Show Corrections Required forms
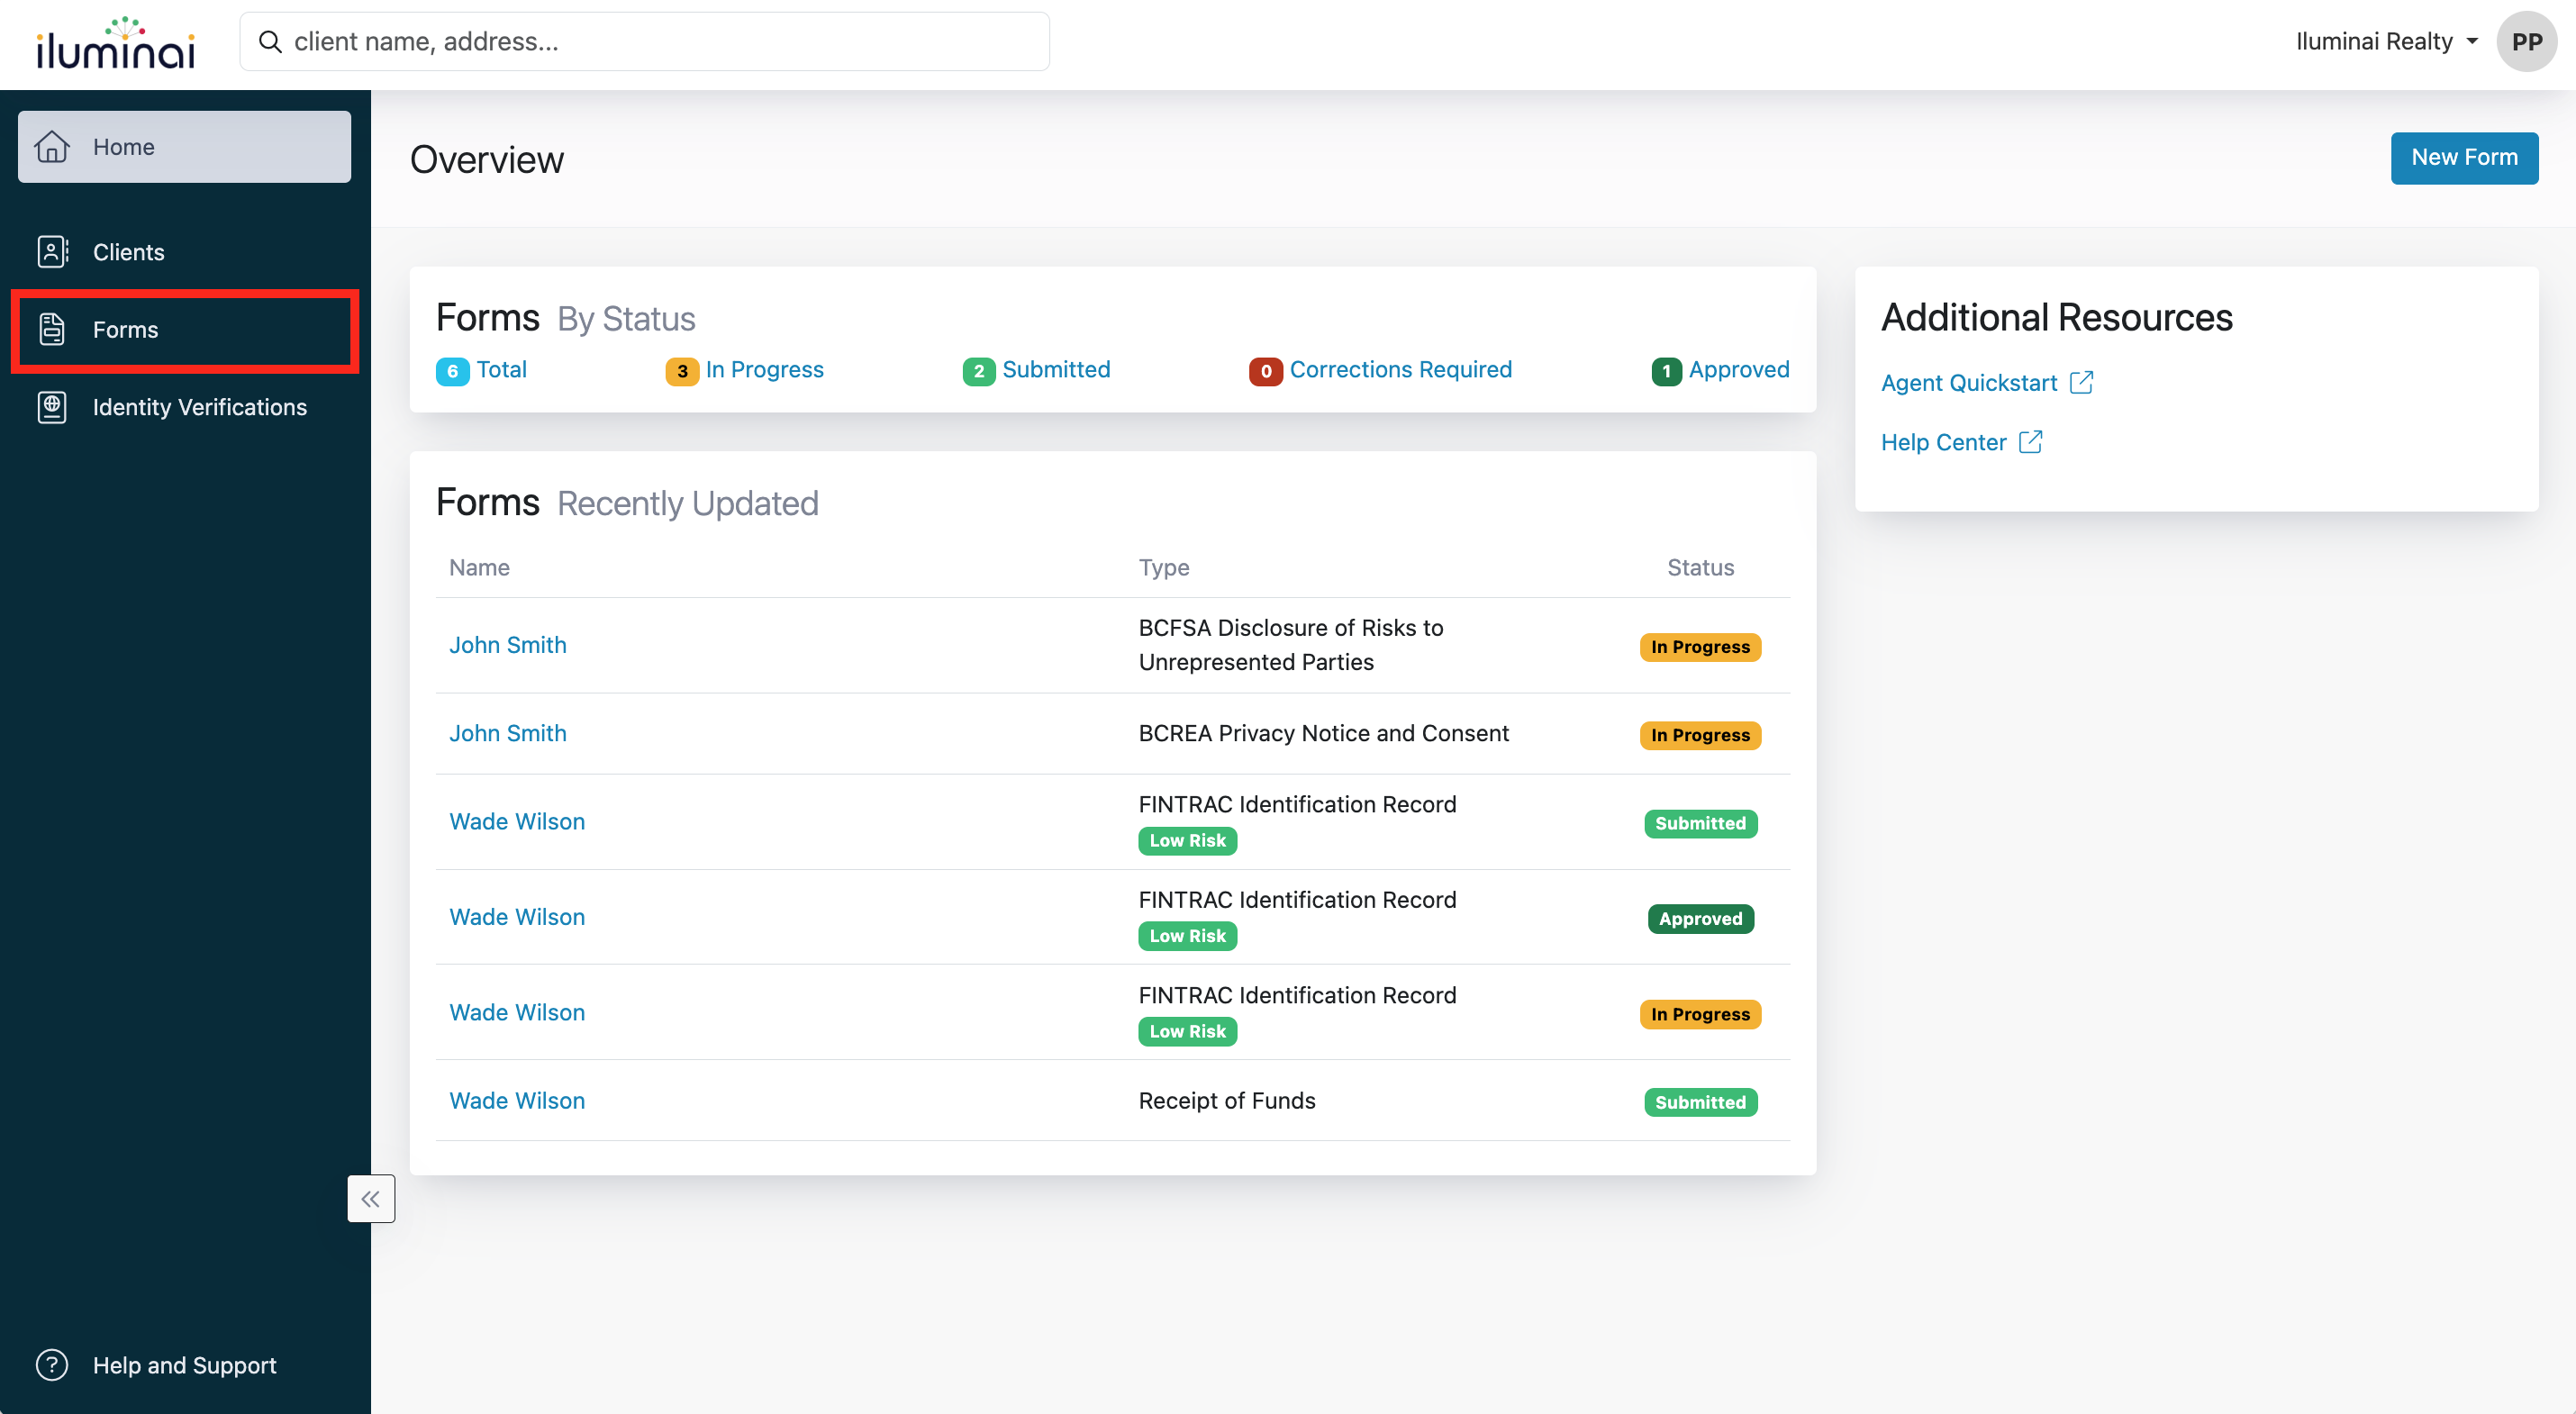 (1399, 370)
